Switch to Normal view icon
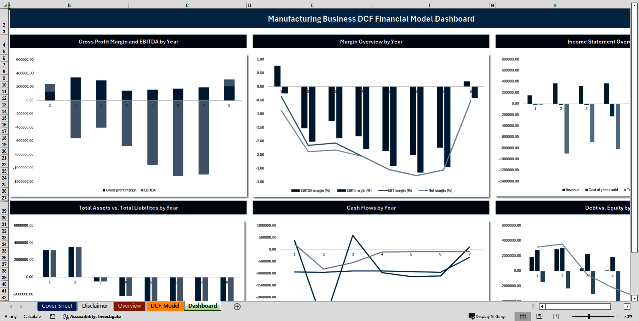The image size is (639, 321). tap(523, 316)
